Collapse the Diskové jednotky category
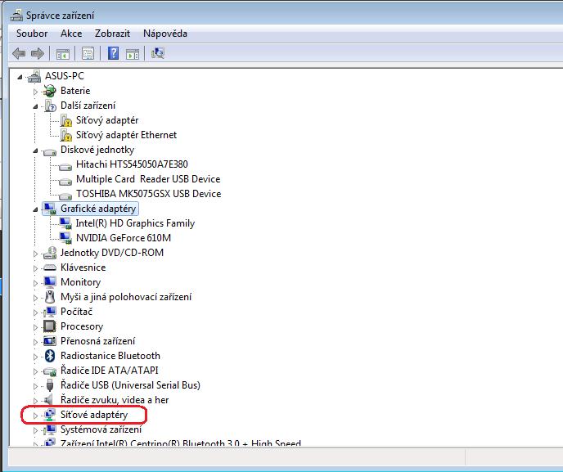 tap(35, 151)
